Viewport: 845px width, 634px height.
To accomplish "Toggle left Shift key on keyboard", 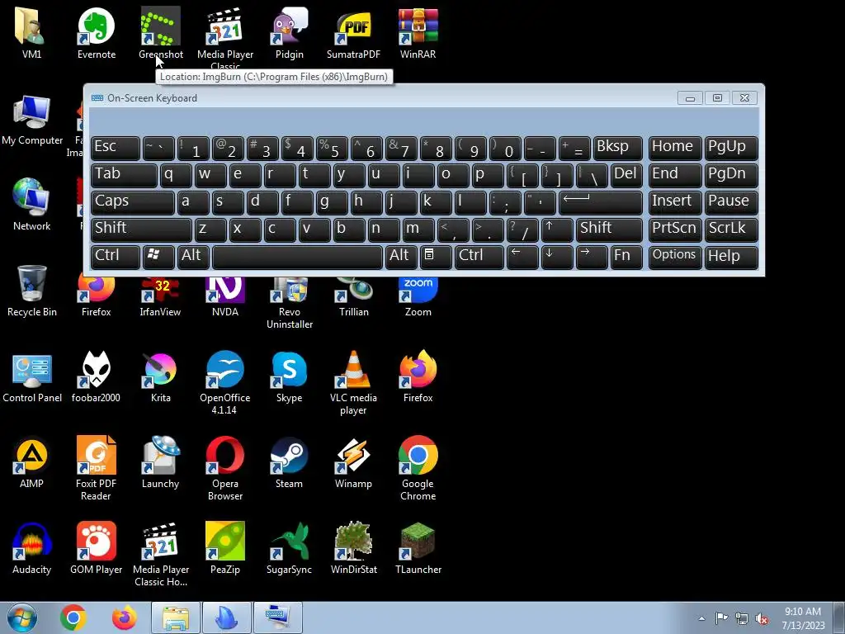I will (x=141, y=229).
